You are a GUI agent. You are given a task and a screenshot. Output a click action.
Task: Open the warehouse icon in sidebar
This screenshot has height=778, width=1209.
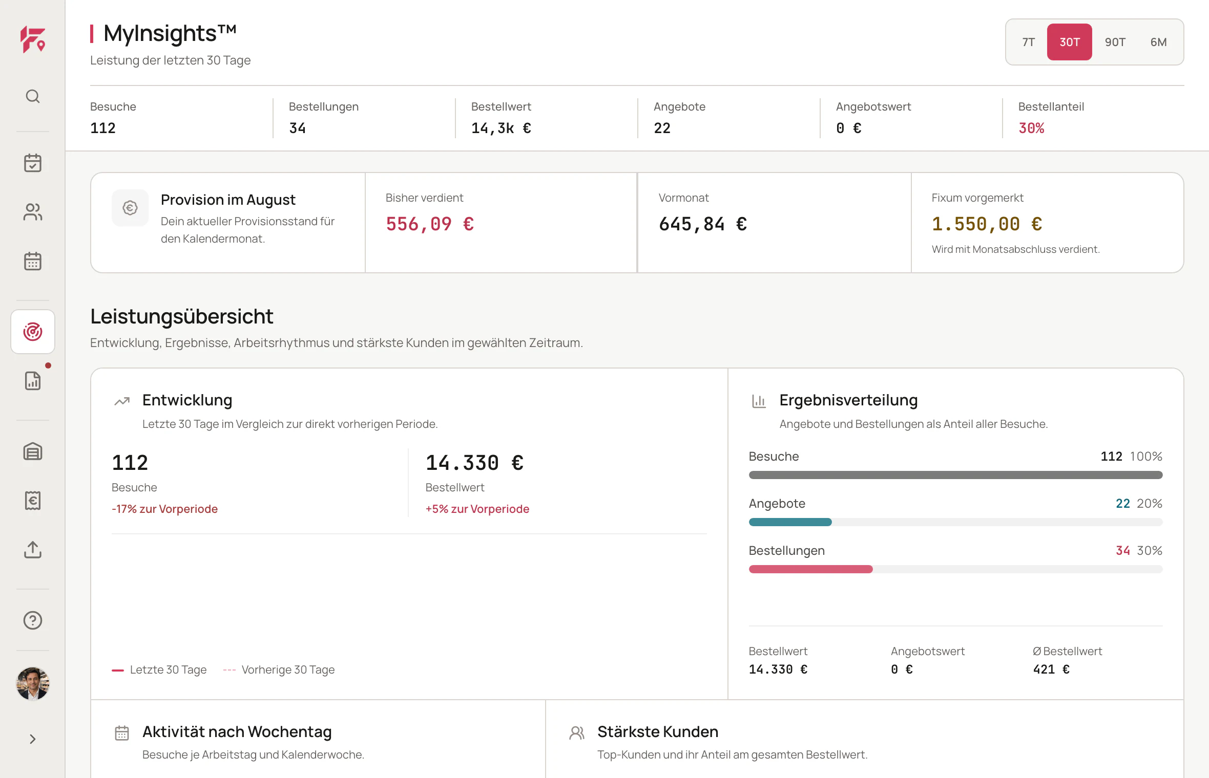coord(33,451)
